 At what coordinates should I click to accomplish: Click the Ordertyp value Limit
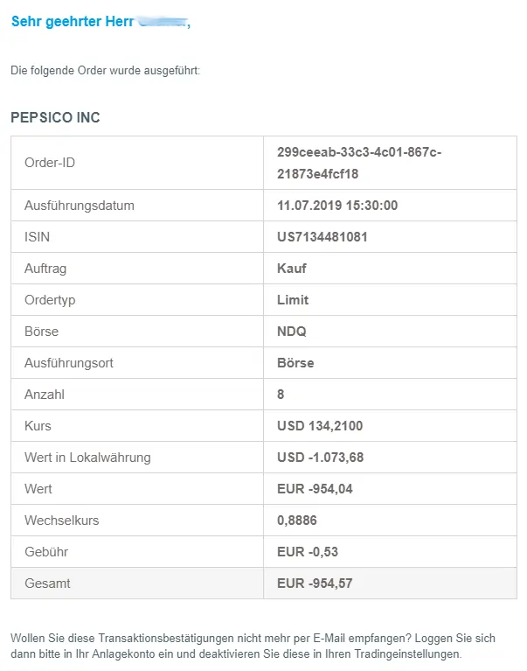tap(293, 300)
